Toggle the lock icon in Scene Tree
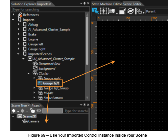168x138 pixels. click(x=32, y=110)
